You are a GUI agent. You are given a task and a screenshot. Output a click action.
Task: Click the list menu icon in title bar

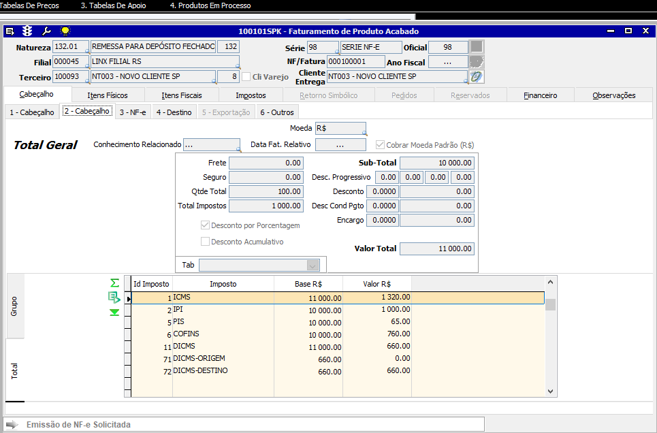(x=10, y=31)
